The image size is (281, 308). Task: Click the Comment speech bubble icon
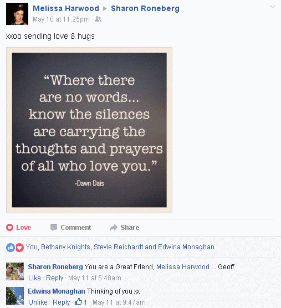54,228
